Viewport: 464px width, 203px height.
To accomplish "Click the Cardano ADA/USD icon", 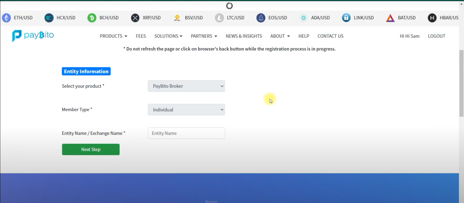I will pyautogui.click(x=303, y=18).
